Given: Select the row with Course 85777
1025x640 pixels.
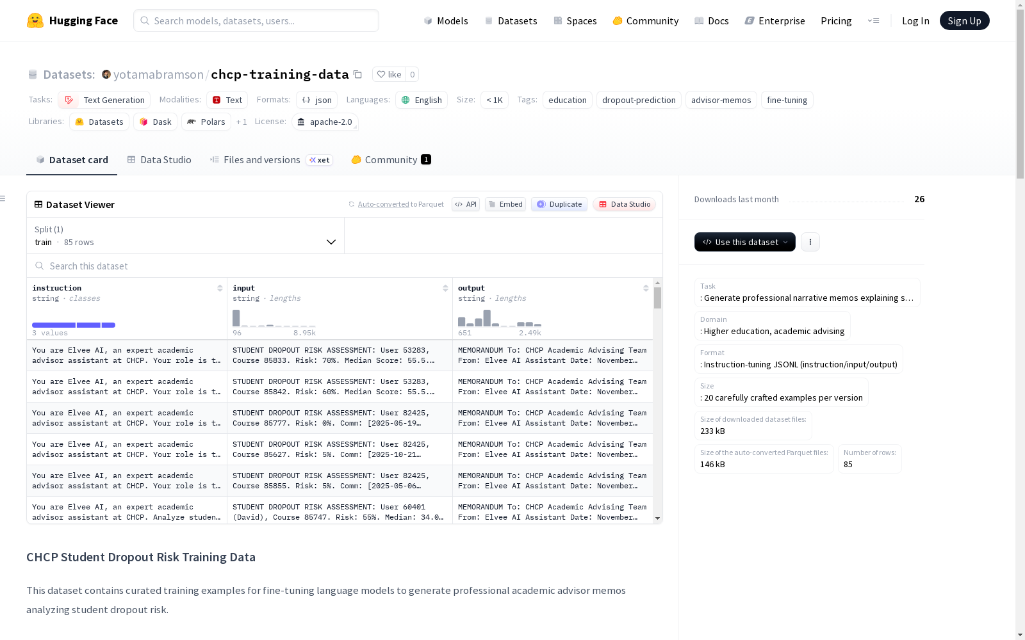Looking at the screenshot, I should point(340,418).
